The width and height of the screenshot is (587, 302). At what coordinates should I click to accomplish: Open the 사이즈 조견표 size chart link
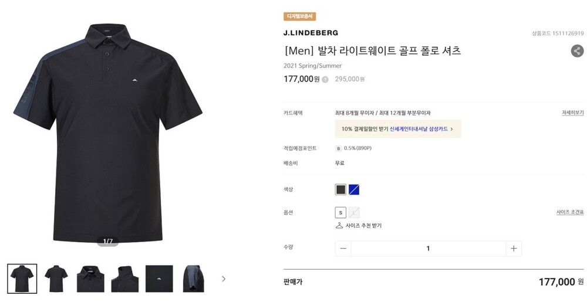tap(570, 212)
